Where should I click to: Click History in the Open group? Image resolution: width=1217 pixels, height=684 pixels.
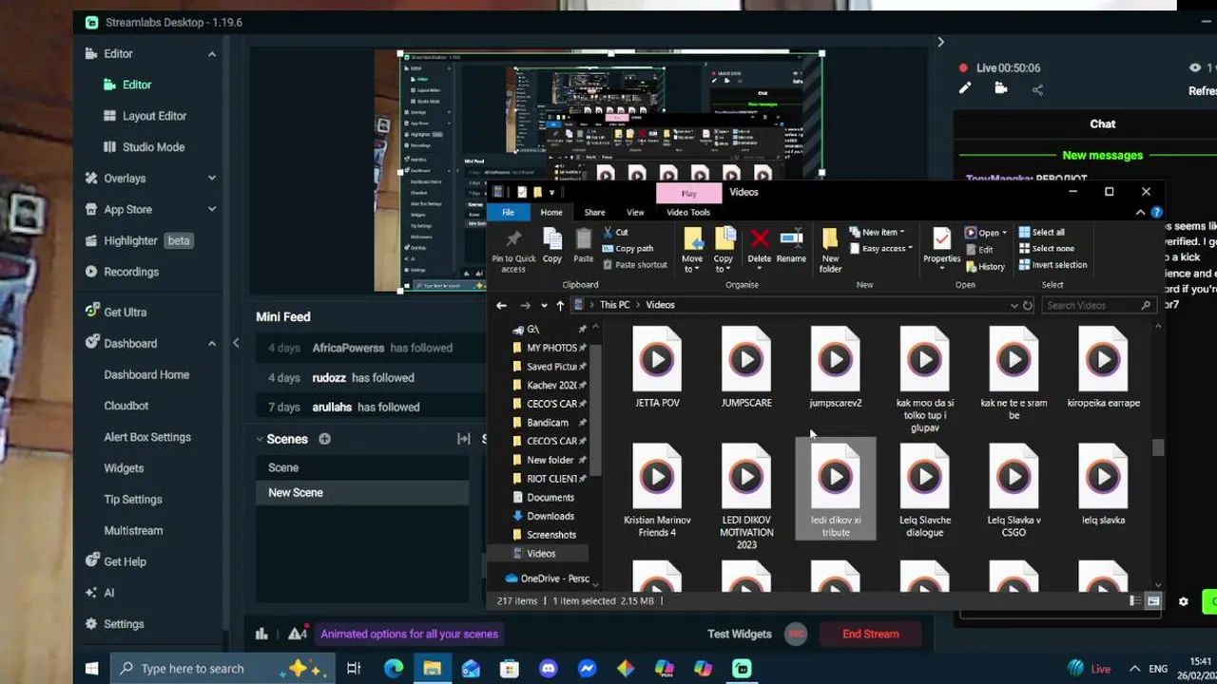(x=984, y=267)
